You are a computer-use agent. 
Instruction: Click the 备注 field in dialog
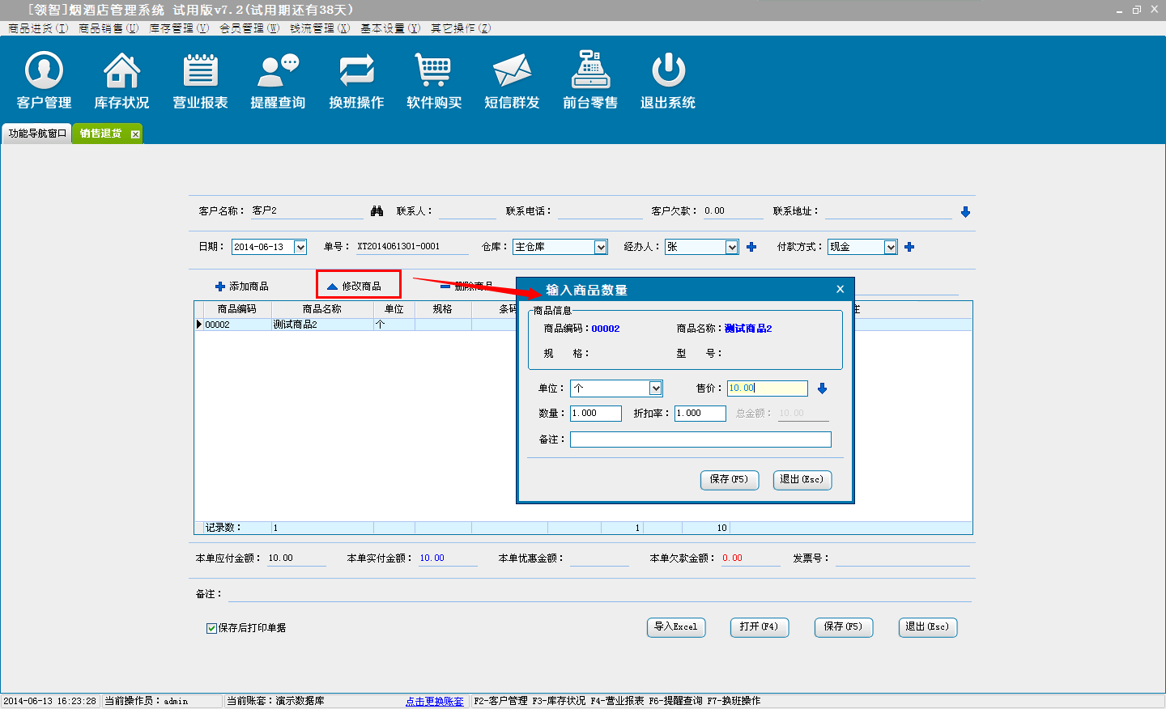click(700, 439)
